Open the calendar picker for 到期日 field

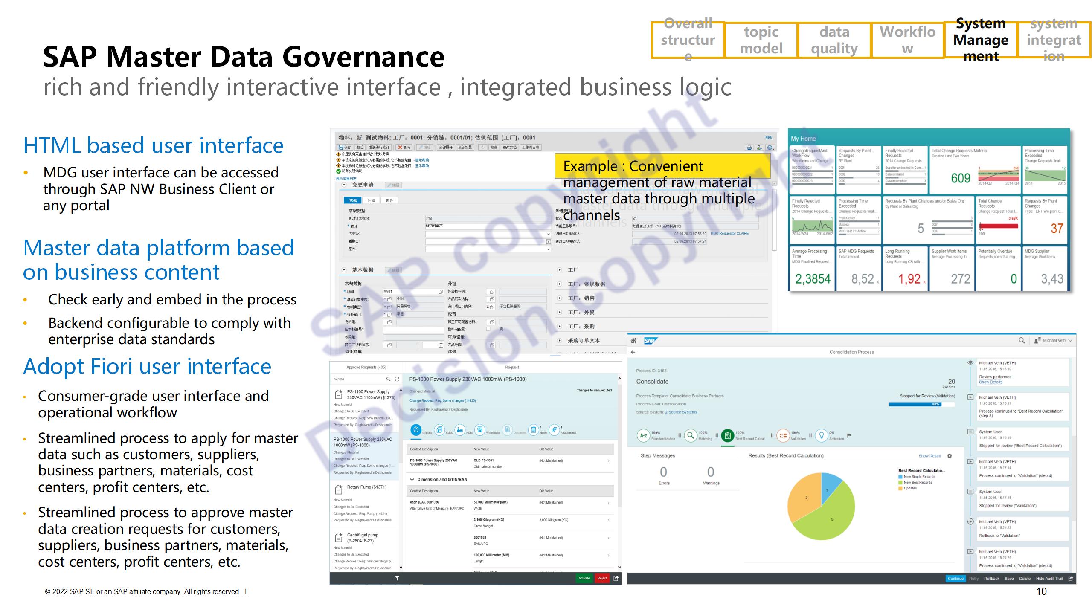tap(549, 242)
